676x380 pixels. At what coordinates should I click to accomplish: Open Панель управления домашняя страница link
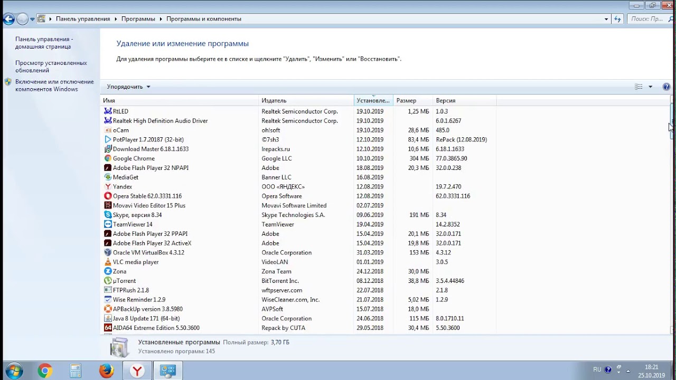pos(43,43)
